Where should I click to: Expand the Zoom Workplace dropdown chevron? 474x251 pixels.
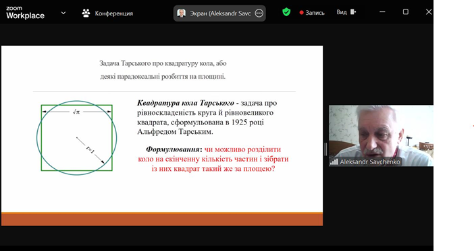click(x=63, y=13)
